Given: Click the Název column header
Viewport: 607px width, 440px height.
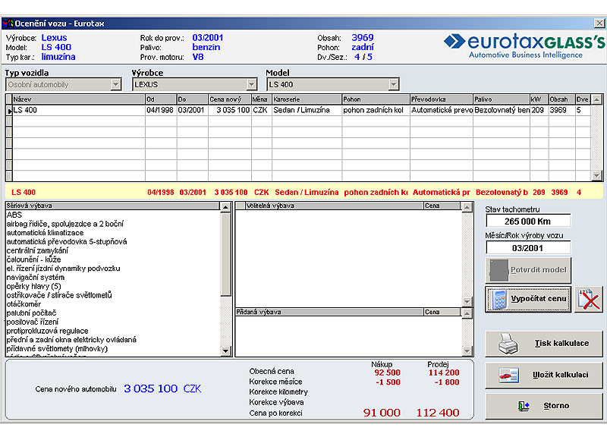Looking at the screenshot, I should 79,99.
